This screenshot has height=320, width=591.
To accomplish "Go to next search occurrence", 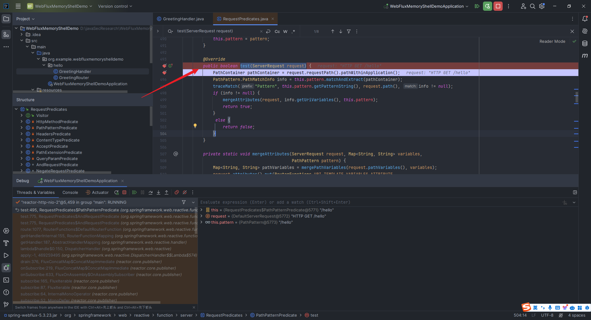I will point(341,31).
